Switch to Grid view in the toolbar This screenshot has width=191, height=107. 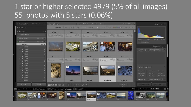[49, 85]
